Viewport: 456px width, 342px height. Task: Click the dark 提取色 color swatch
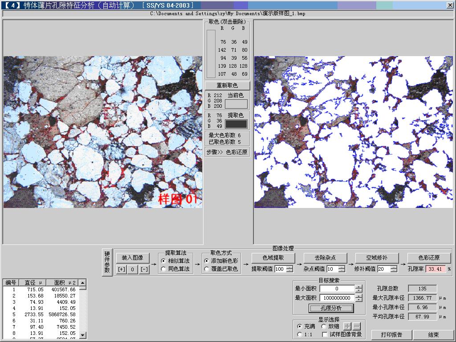[x=236, y=124]
